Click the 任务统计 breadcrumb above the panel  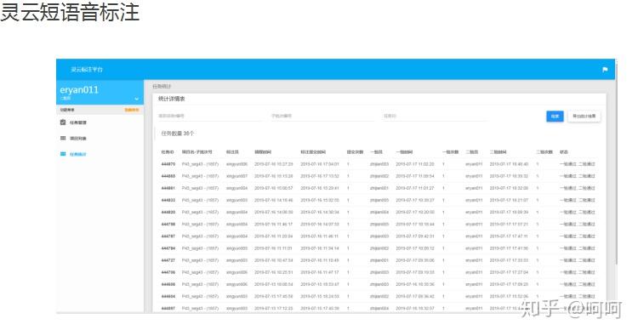coord(162,86)
